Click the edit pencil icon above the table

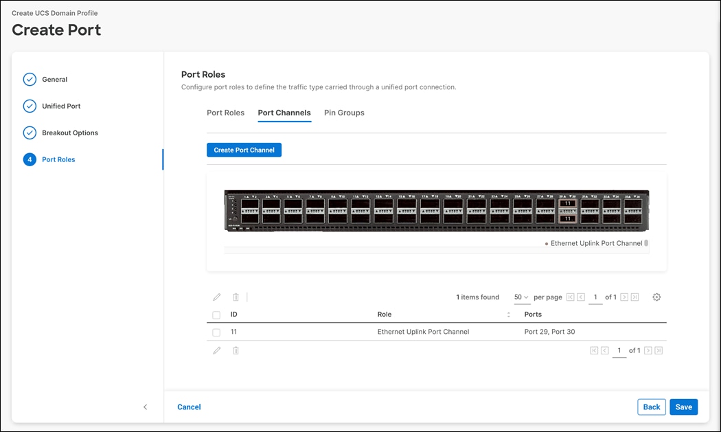(216, 297)
